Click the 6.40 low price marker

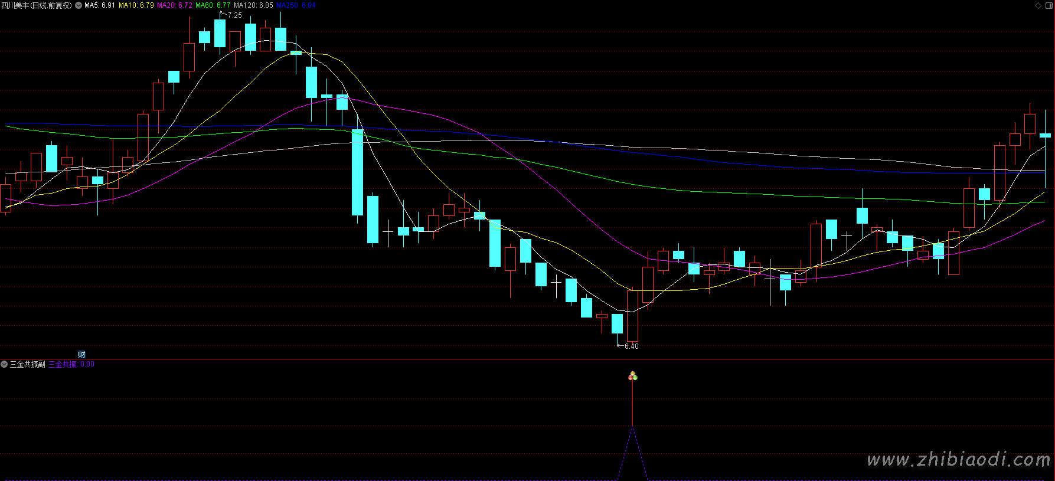click(x=631, y=346)
